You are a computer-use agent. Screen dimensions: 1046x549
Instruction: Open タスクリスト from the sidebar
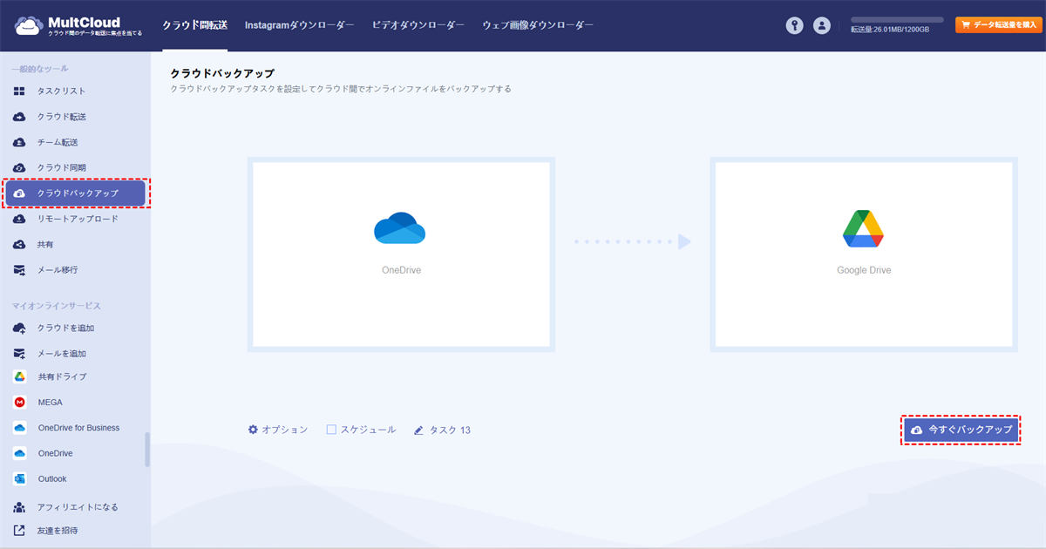point(61,91)
